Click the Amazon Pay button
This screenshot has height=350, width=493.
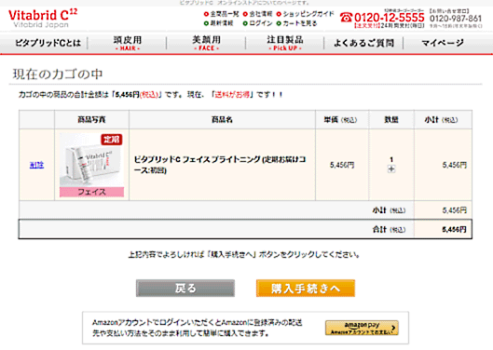pyautogui.click(x=362, y=328)
